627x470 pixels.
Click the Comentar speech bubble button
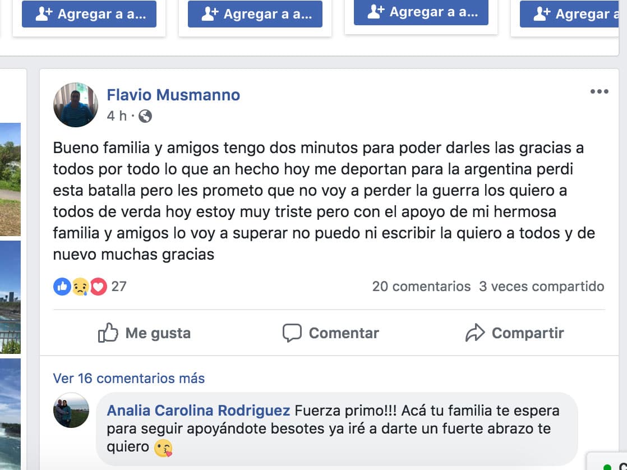click(331, 333)
